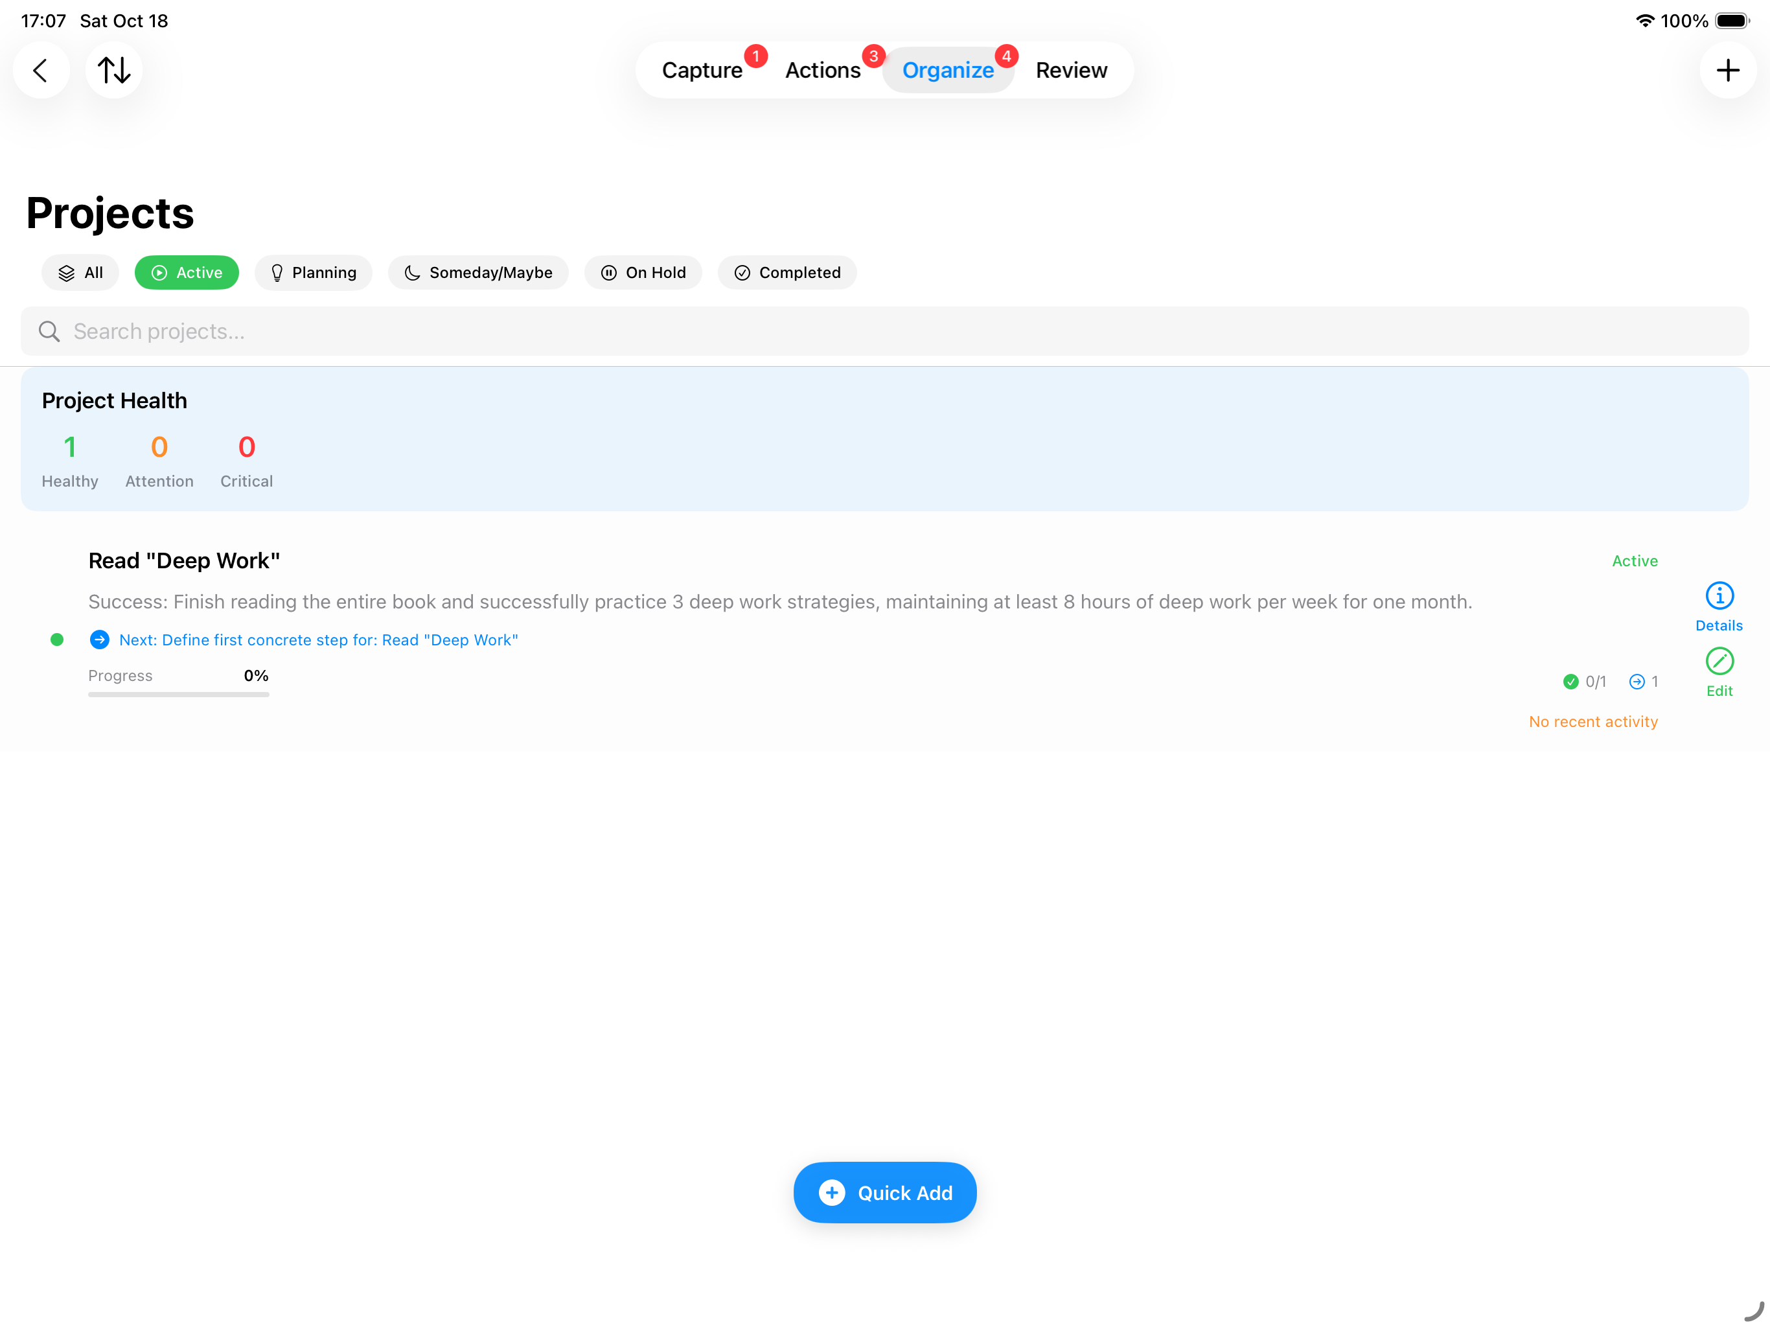
Task: Select the Planning filter chip
Action: pos(313,272)
